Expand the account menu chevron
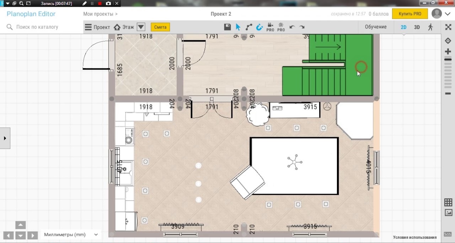This screenshot has width=455, height=243. [x=448, y=14]
